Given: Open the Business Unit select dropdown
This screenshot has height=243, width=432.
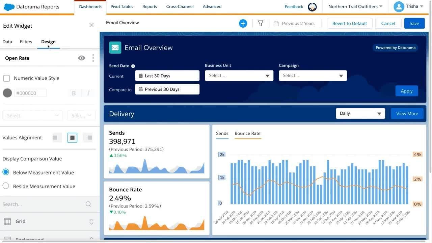Looking at the screenshot, I should (x=239, y=75).
